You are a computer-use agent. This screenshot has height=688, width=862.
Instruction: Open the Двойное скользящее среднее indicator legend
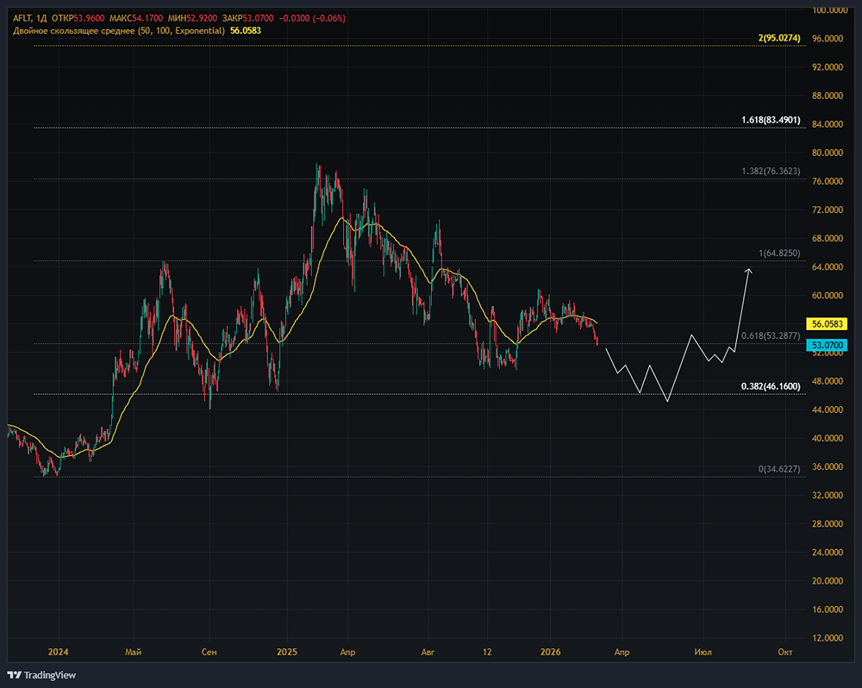(x=119, y=31)
